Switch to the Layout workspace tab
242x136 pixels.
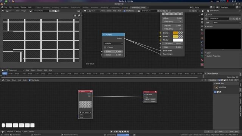tap(38, 8)
